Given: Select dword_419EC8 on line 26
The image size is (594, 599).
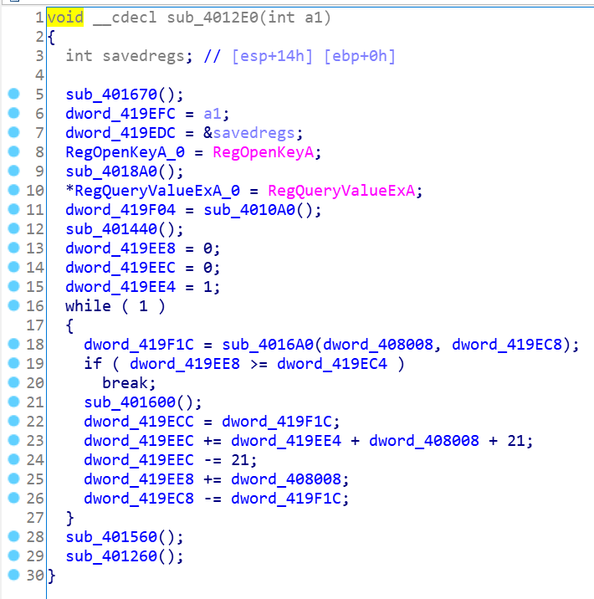Looking at the screenshot, I should tap(139, 499).
